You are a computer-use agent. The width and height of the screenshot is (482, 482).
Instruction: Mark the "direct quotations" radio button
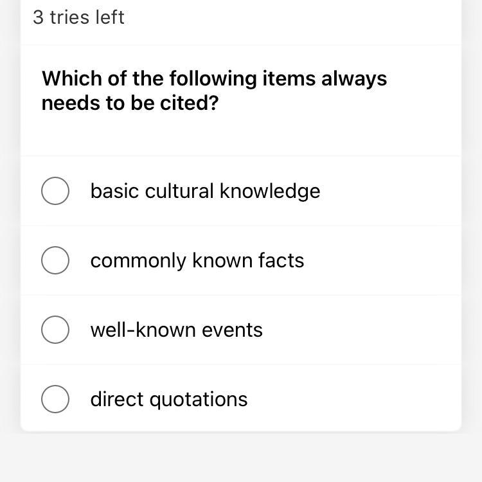(55, 399)
